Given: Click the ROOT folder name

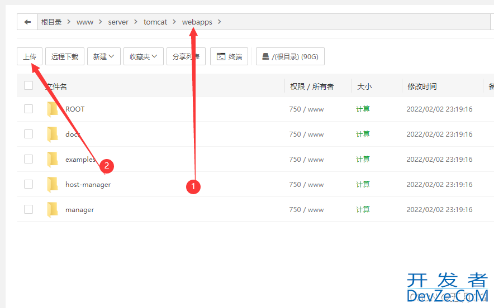Looking at the screenshot, I should tap(75, 109).
